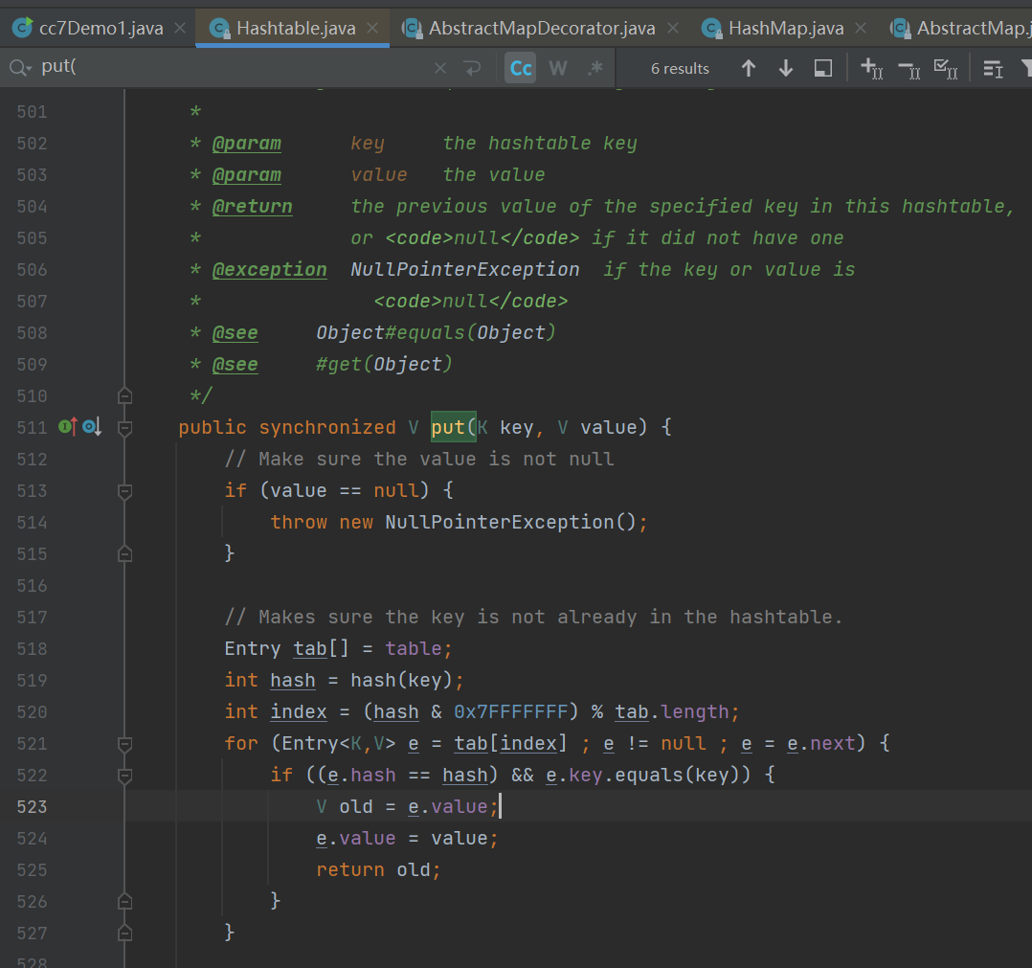Click hash(key) call on line 519
1032x968 pixels.
tap(401, 681)
